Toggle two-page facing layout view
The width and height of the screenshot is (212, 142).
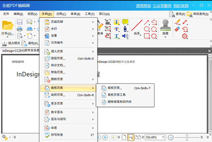(138, 137)
